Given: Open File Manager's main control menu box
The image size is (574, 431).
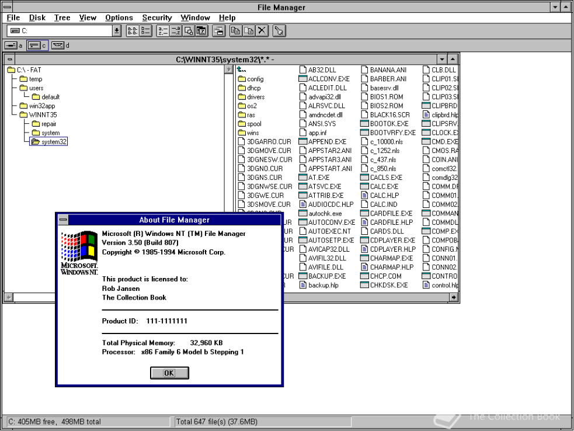Looking at the screenshot, I should pyautogui.click(x=7, y=7).
